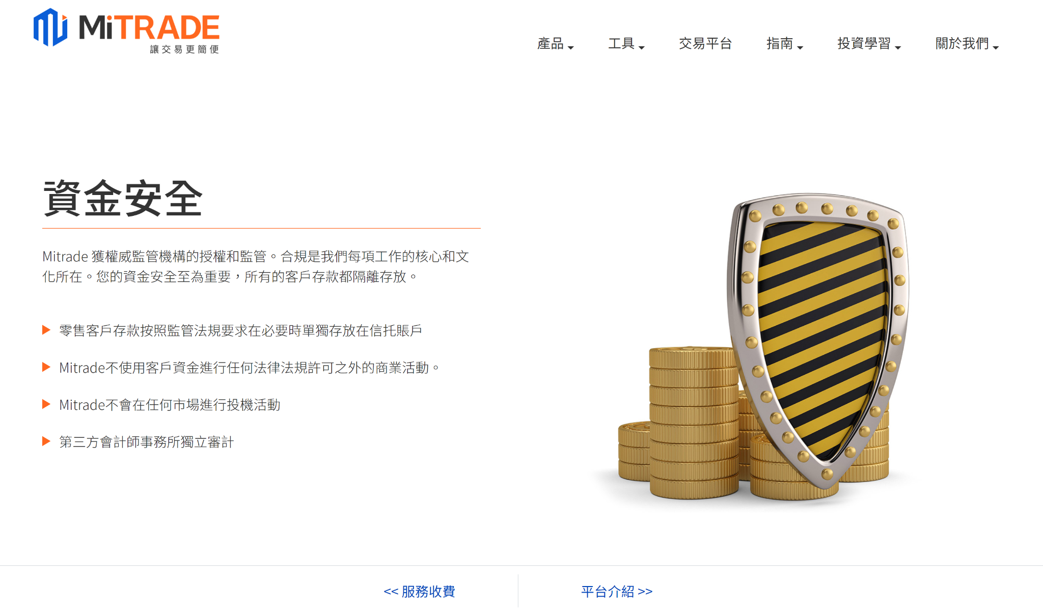The image size is (1043, 612).
Task: Open the 關於我們 dropdown menu
Action: 967,44
